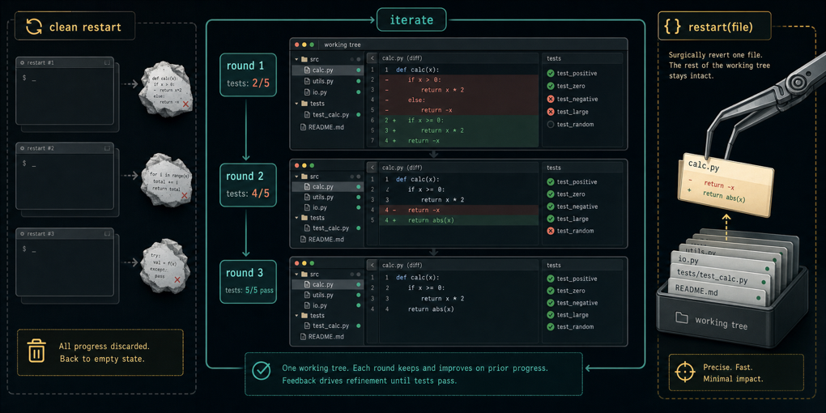
Task: Collapse the tests folder in round 2 tree
Action: pyautogui.click(x=296, y=218)
